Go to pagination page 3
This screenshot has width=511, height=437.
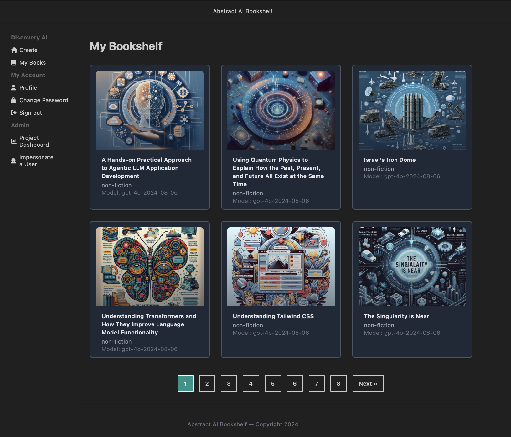[x=229, y=383]
